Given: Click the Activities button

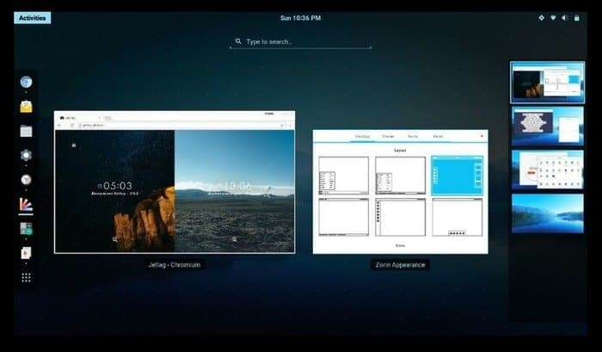Looking at the screenshot, I should (x=33, y=18).
